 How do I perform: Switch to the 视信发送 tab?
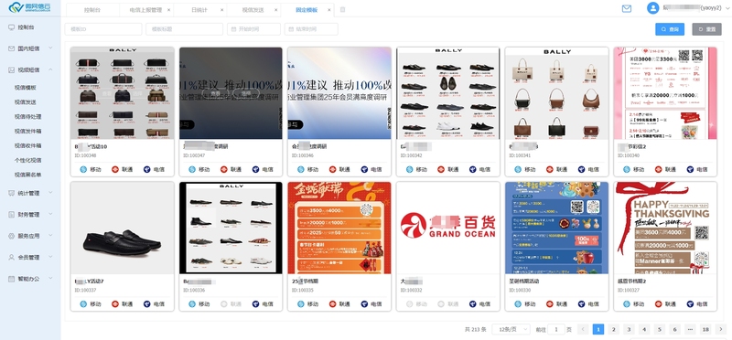pos(253,9)
